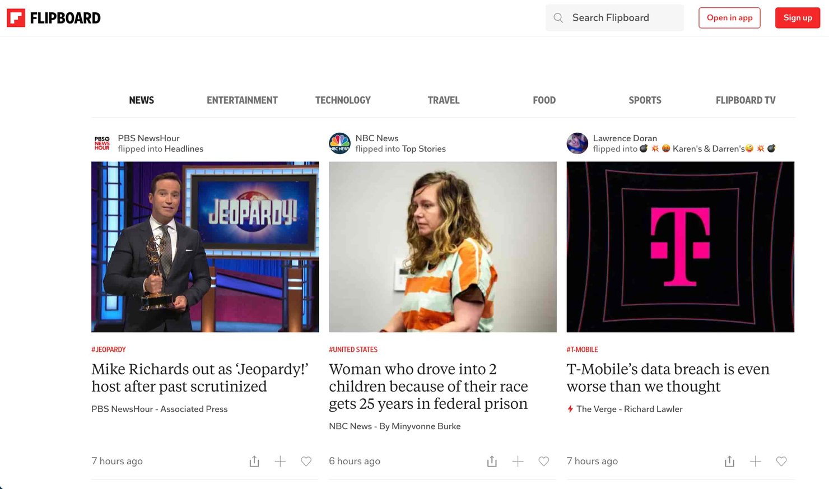Image resolution: width=829 pixels, height=489 pixels.
Task: Open PBS NewsHour profile avatar
Action: click(x=102, y=143)
